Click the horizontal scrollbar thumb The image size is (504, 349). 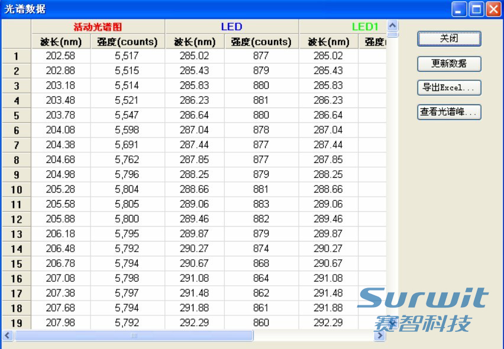(x=134, y=335)
